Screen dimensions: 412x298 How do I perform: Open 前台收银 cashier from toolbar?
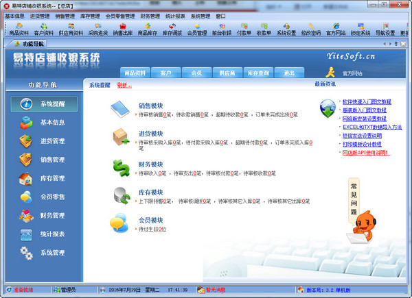221,29
